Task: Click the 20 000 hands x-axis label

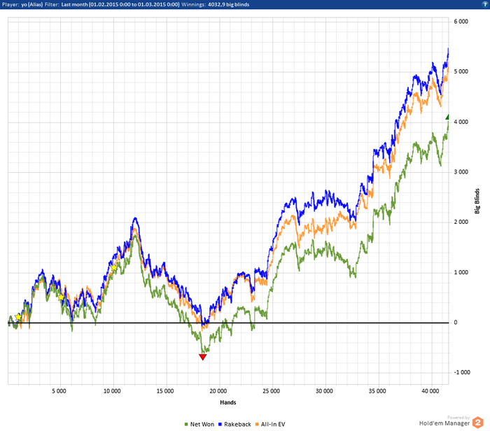Action: click(218, 391)
